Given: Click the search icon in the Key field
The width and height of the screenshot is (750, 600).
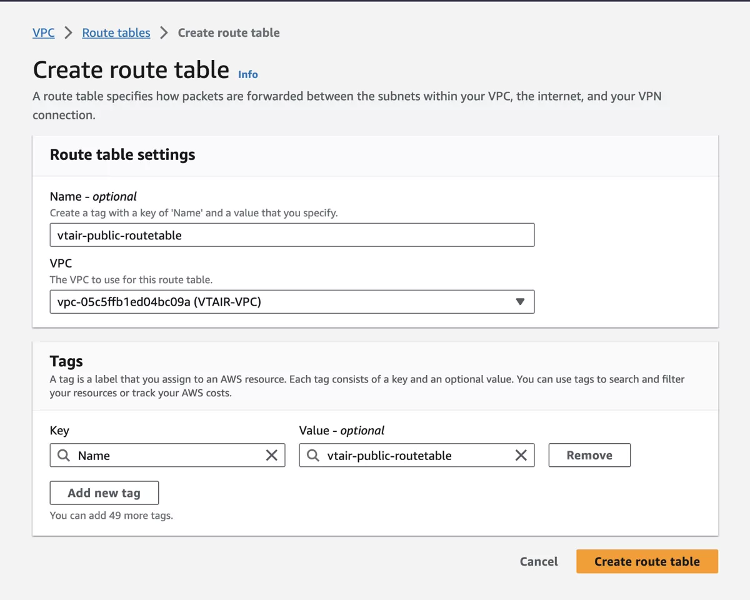Looking at the screenshot, I should coord(63,455).
